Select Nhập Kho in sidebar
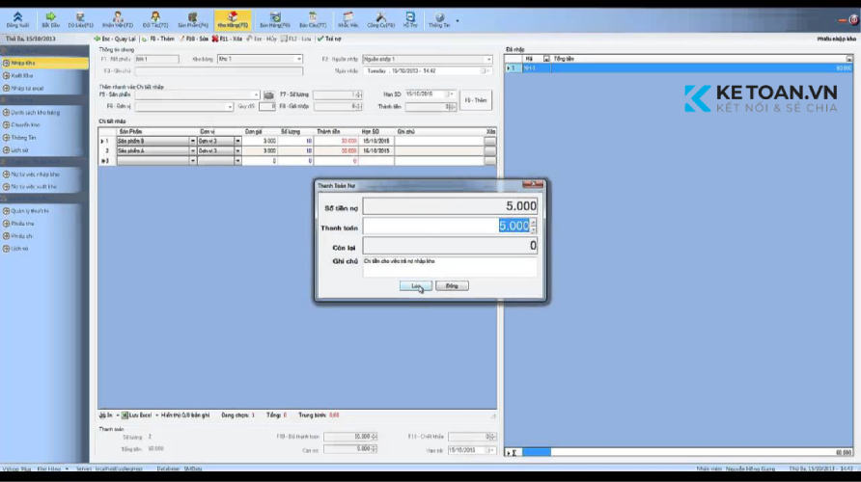This screenshot has height=482, width=861. pyautogui.click(x=44, y=63)
